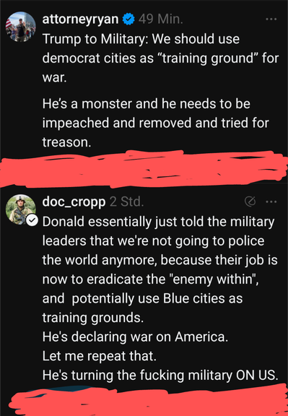
Task: Tap the checkmark follow badge on doc_cropp's avatar
Action: (32, 221)
